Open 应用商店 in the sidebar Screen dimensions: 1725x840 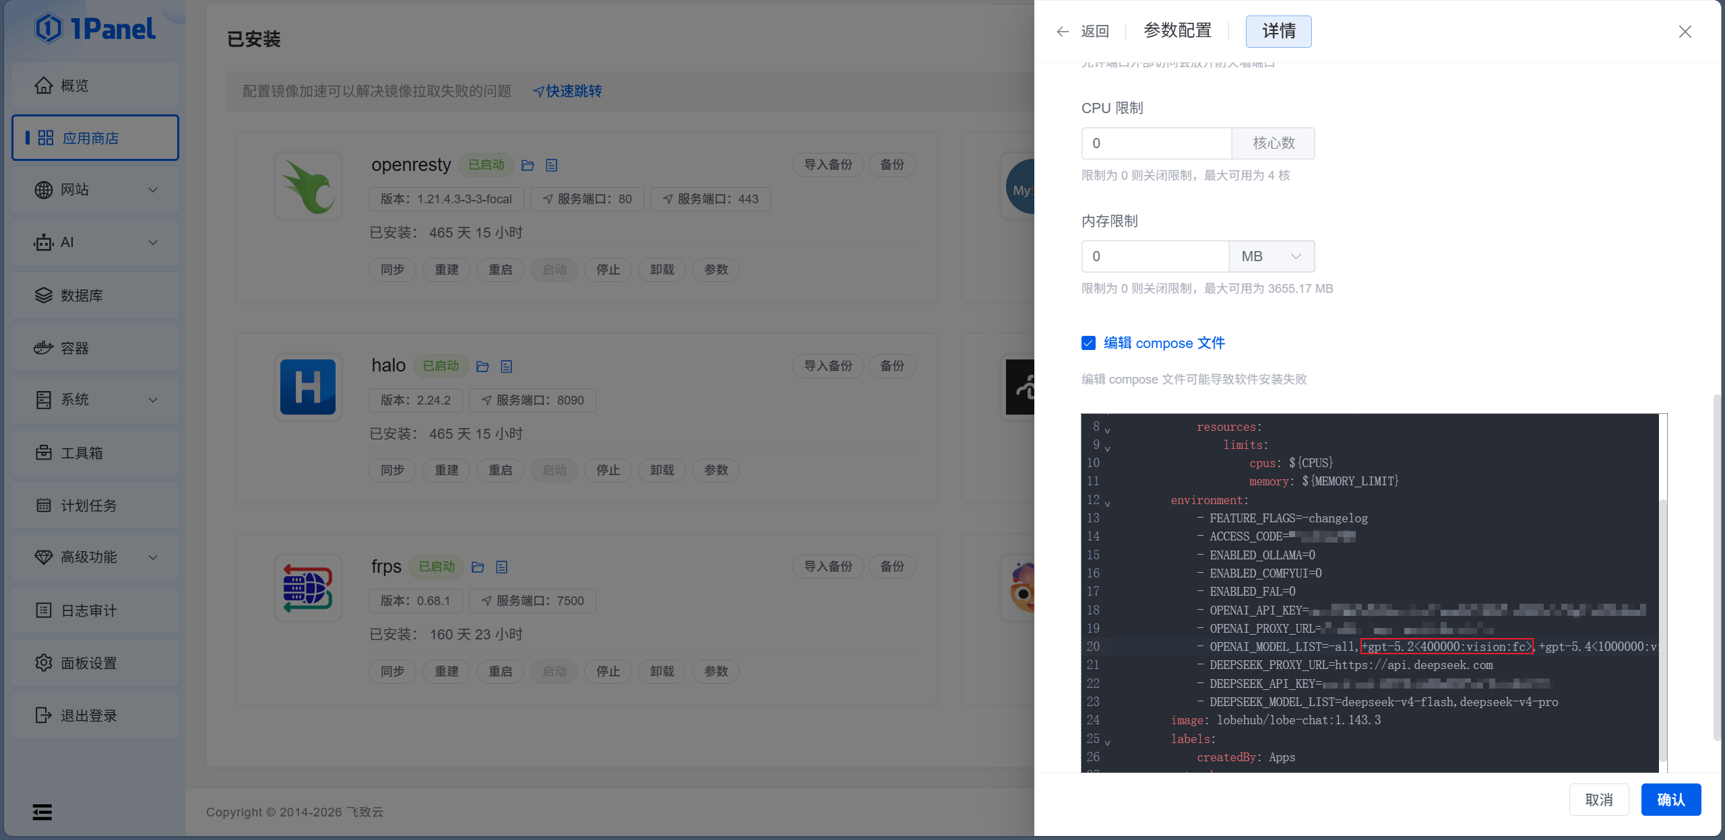(95, 138)
